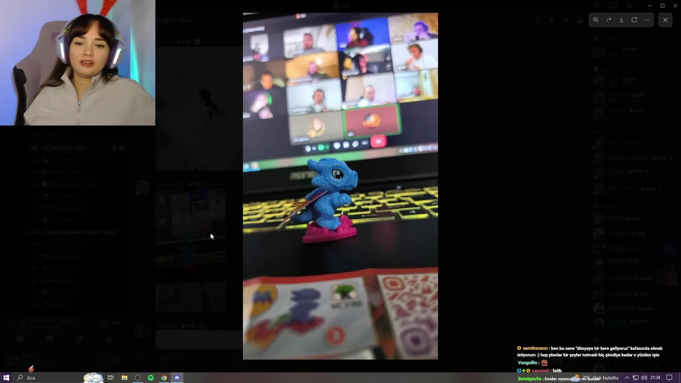This screenshot has width=681, height=383.
Task: Open File Explorer from the taskbar
Action: (x=124, y=378)
